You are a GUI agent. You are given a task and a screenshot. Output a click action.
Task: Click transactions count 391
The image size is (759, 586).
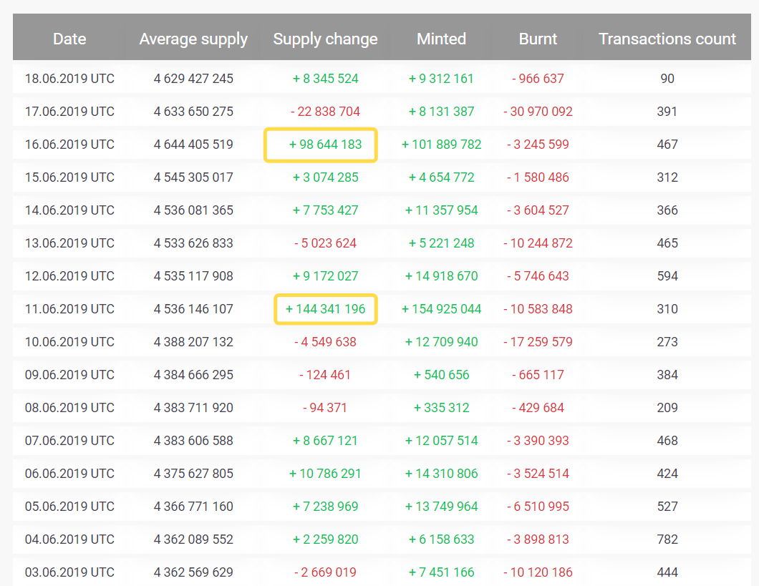tap(667, 111)
